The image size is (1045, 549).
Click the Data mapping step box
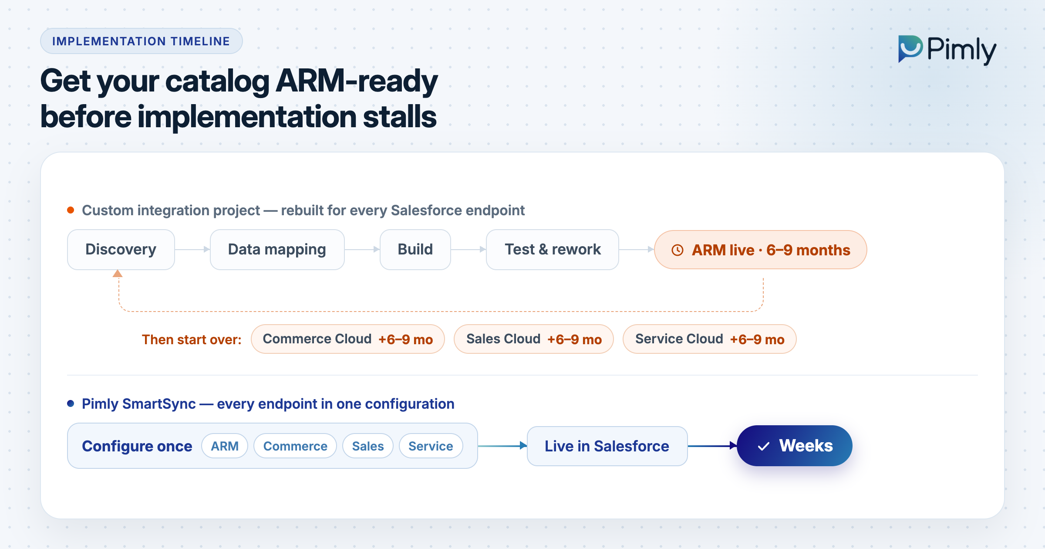(277, 250)
